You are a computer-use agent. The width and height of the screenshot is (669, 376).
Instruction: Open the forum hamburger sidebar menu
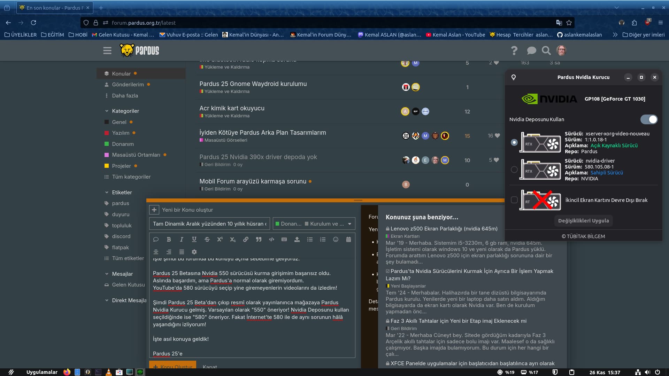107,51
